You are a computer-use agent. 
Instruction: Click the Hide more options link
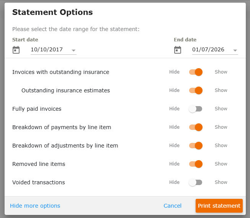click(35, 206)
